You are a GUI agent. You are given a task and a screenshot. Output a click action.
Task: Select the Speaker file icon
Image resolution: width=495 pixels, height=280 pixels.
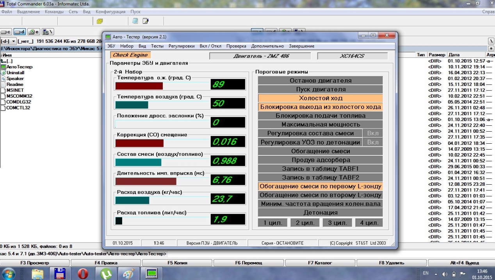point(4,78)
